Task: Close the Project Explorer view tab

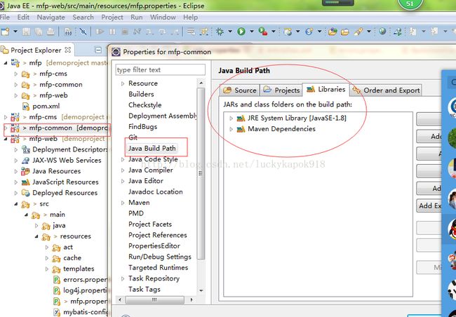Action: coord(68,50)
